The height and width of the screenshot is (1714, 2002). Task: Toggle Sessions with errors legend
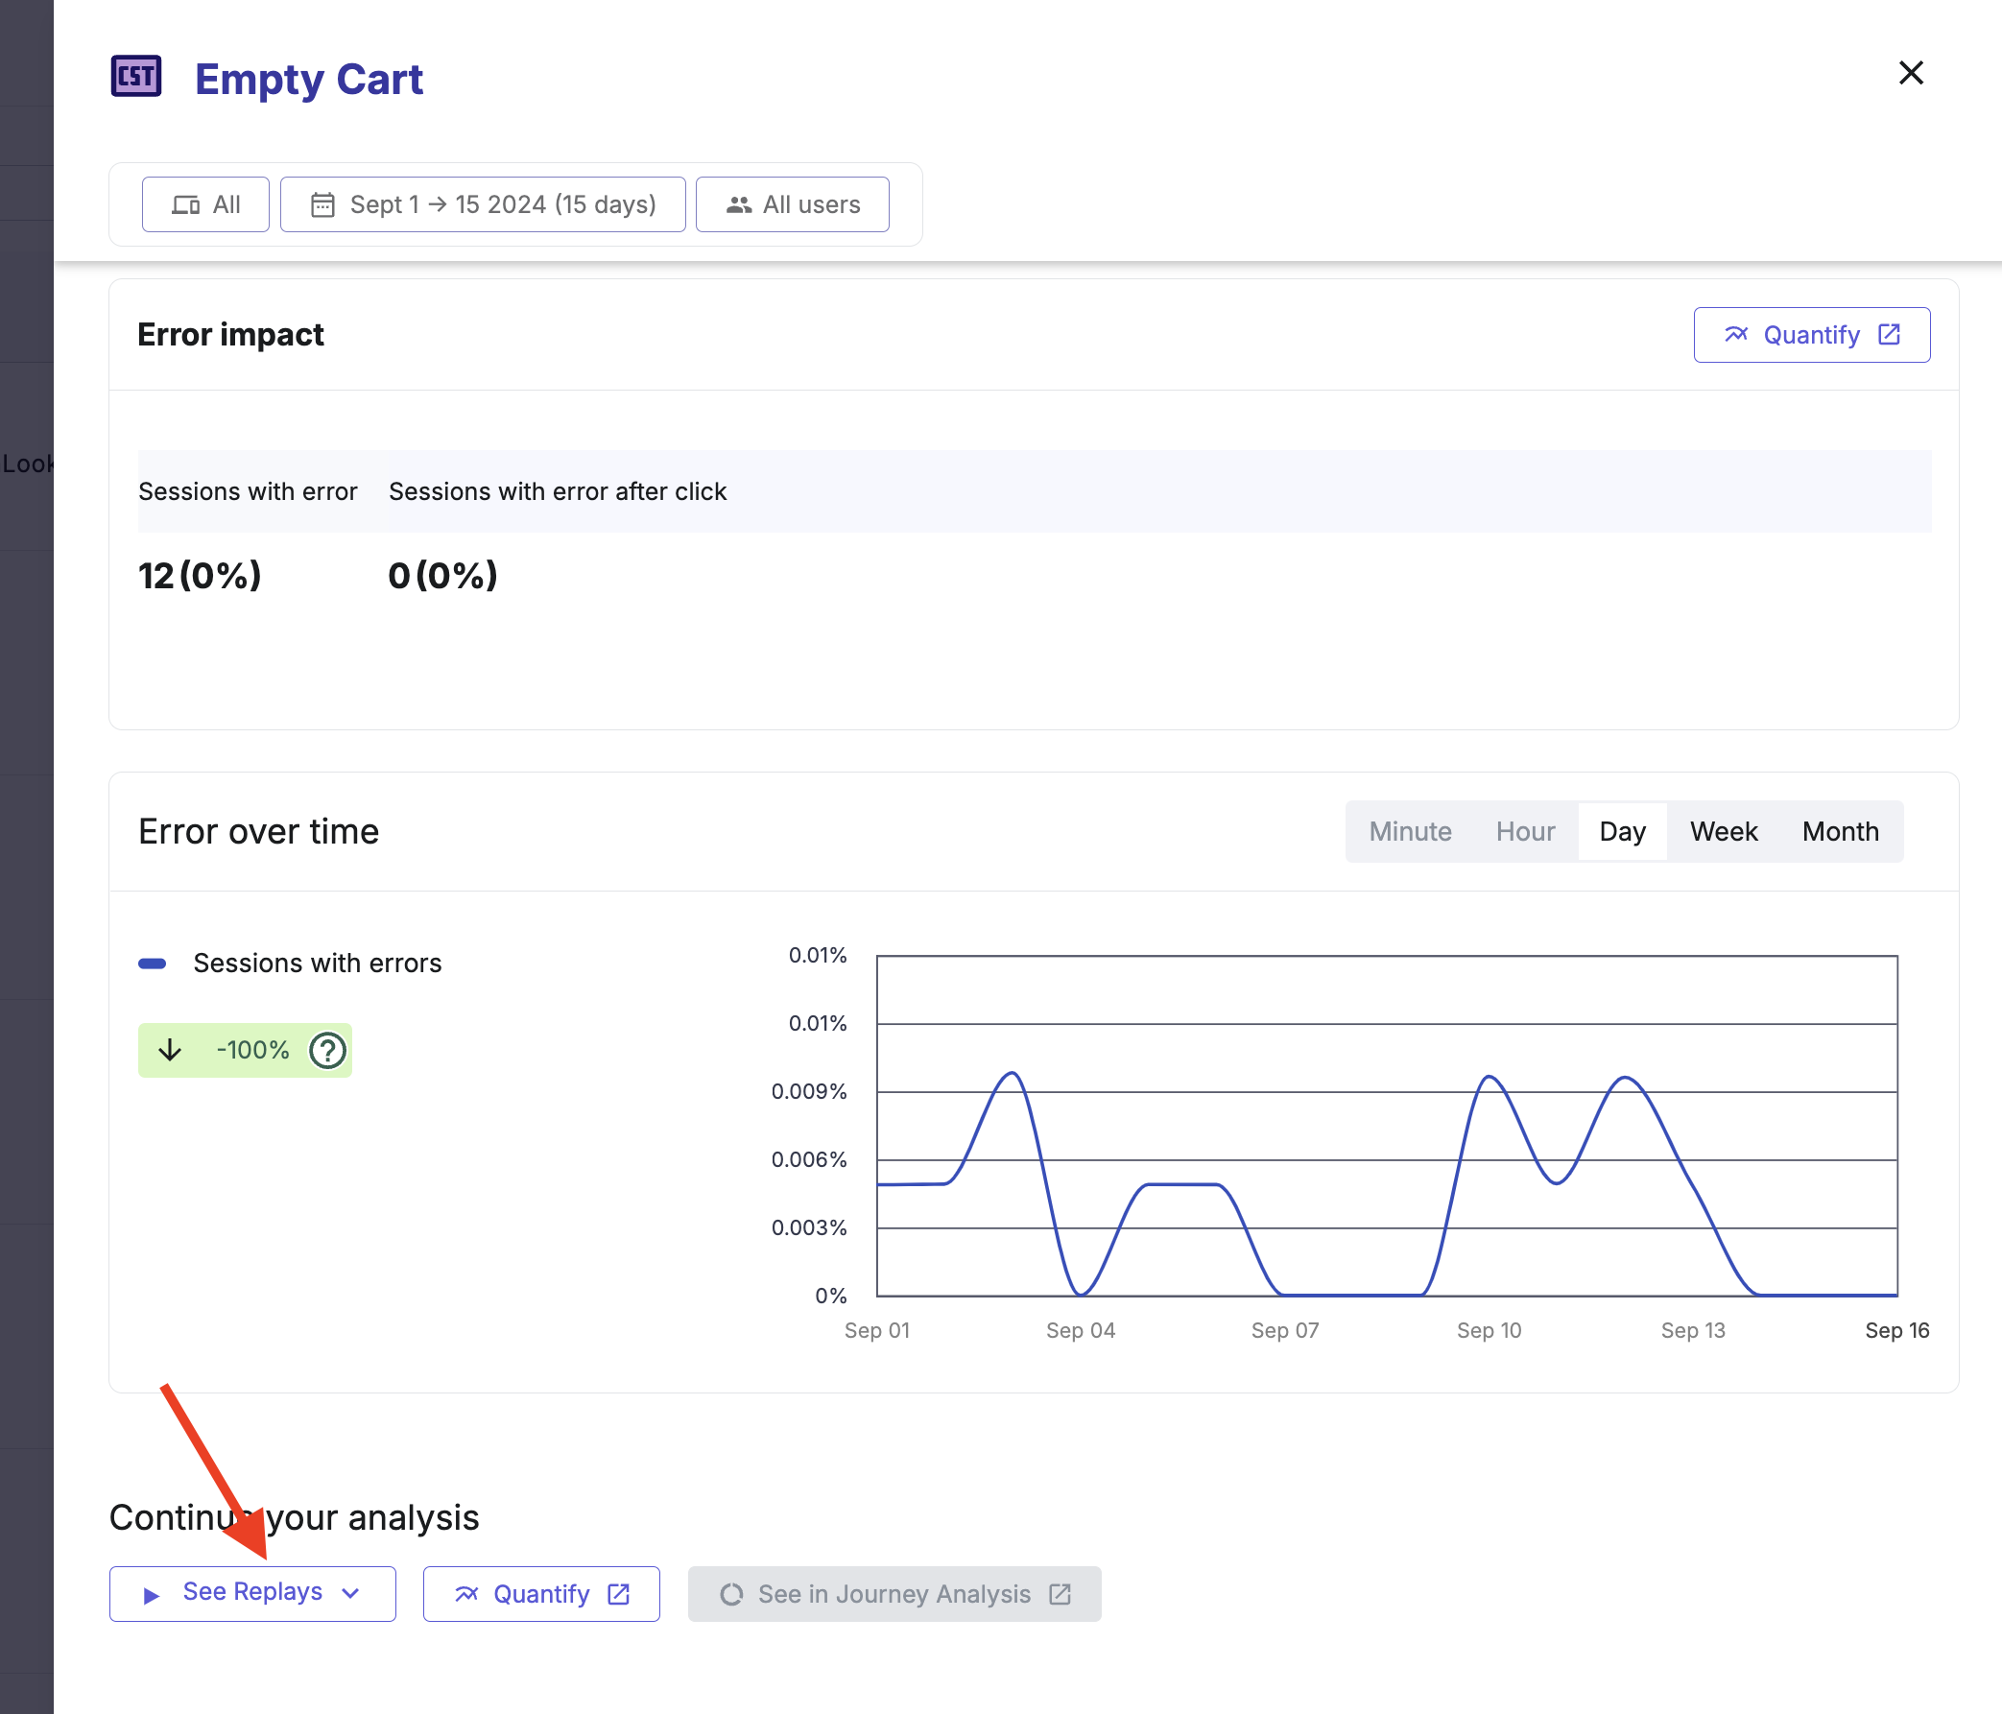pos(290,964)
